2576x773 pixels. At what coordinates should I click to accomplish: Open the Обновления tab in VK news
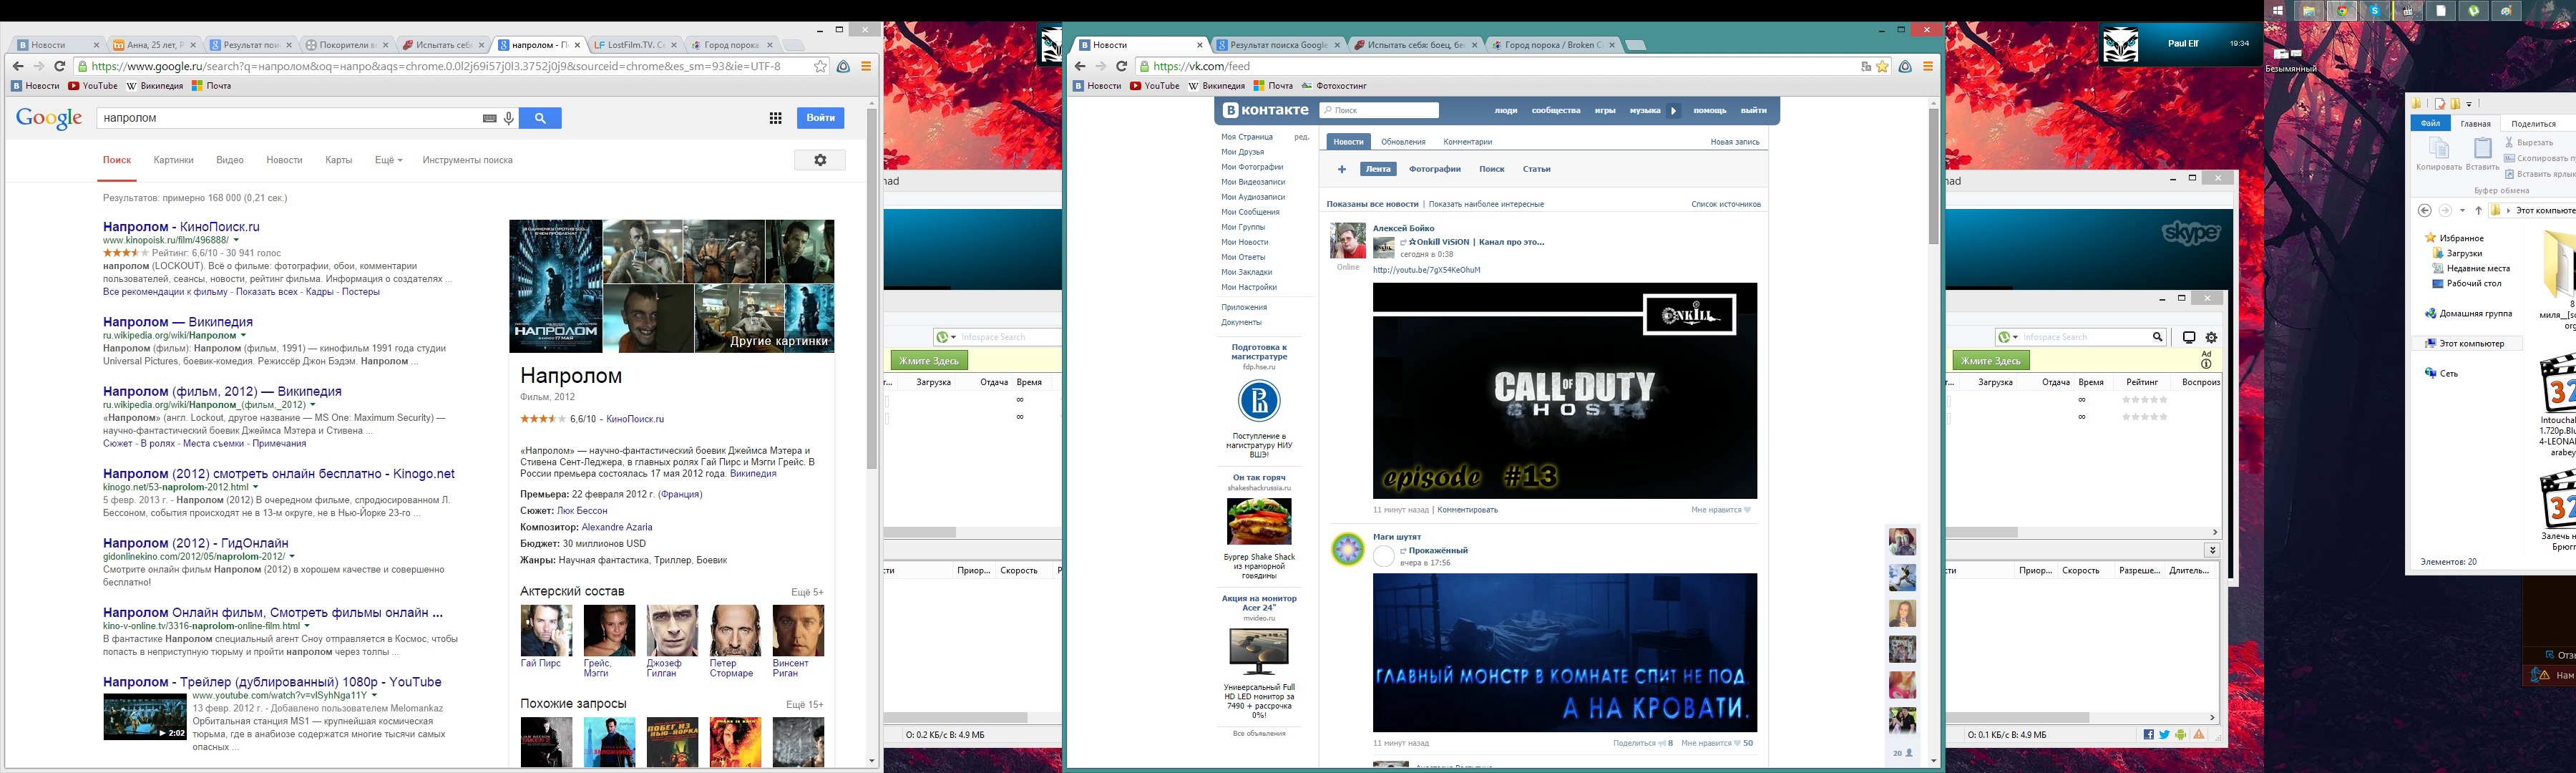1403,142
